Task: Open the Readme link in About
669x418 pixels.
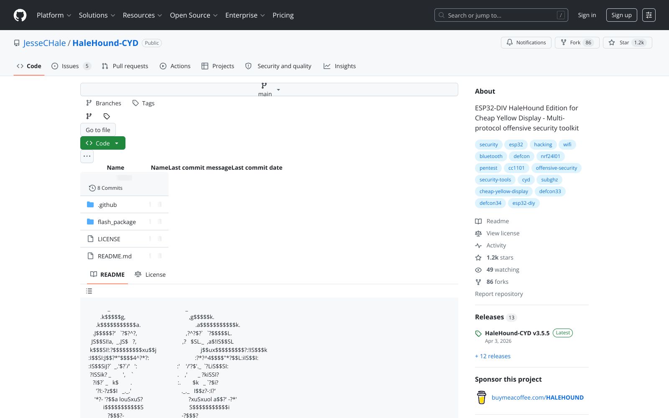Action: [492, 221]
